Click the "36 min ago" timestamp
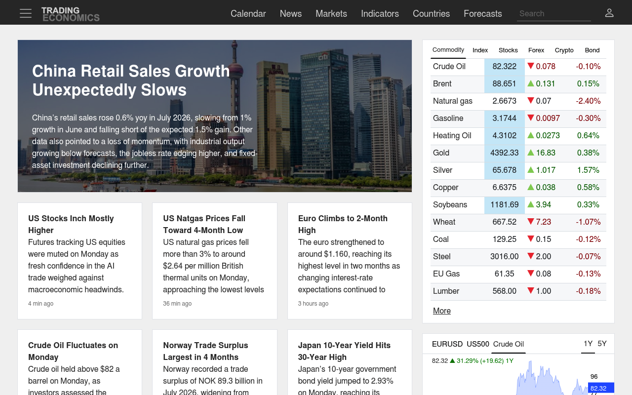This screenshot has width=632, height=395. (x=177, y=304)
